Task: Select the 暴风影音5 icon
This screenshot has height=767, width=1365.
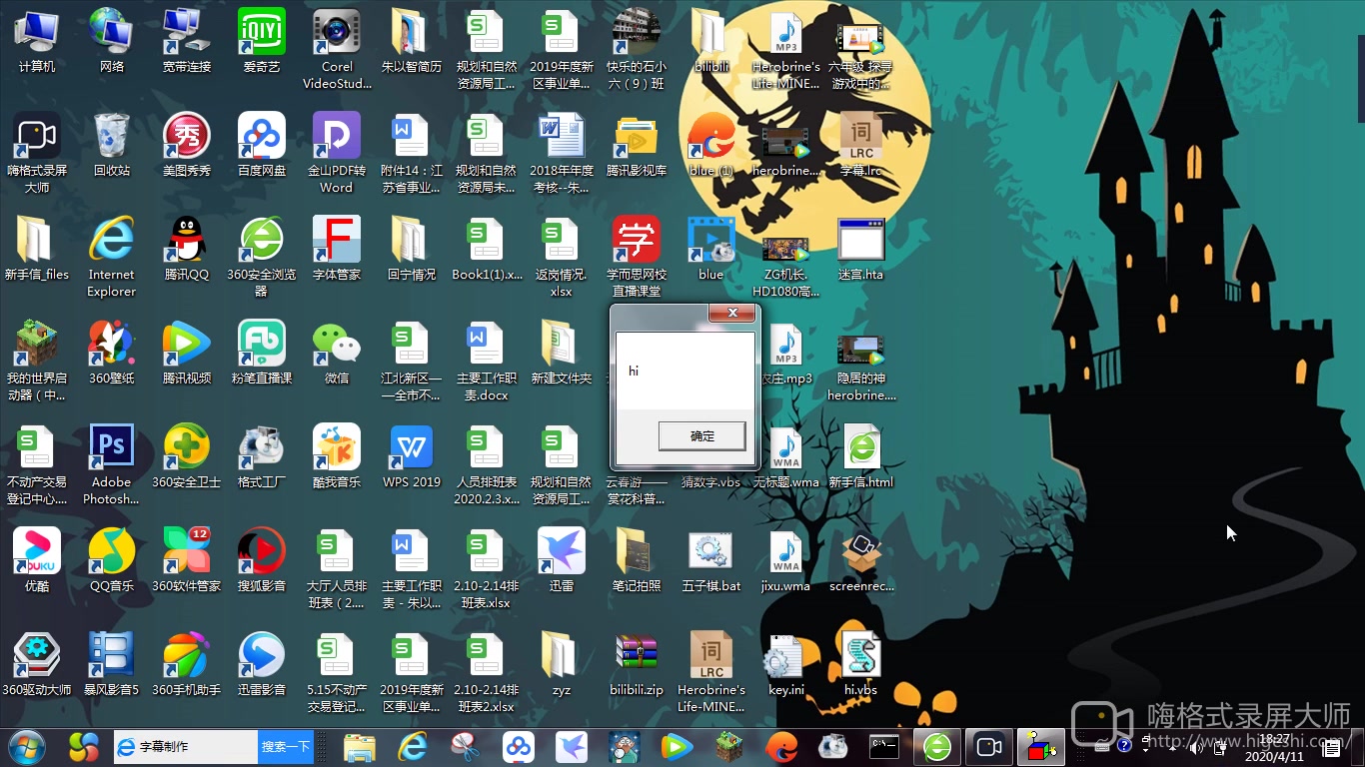Action: tap(112, 664)
